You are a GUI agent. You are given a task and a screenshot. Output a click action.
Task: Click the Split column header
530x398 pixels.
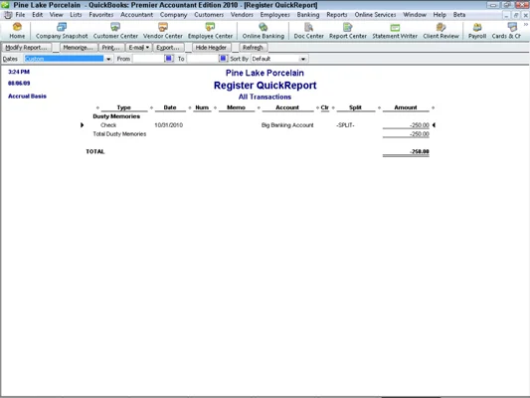[x=355, y=107]
